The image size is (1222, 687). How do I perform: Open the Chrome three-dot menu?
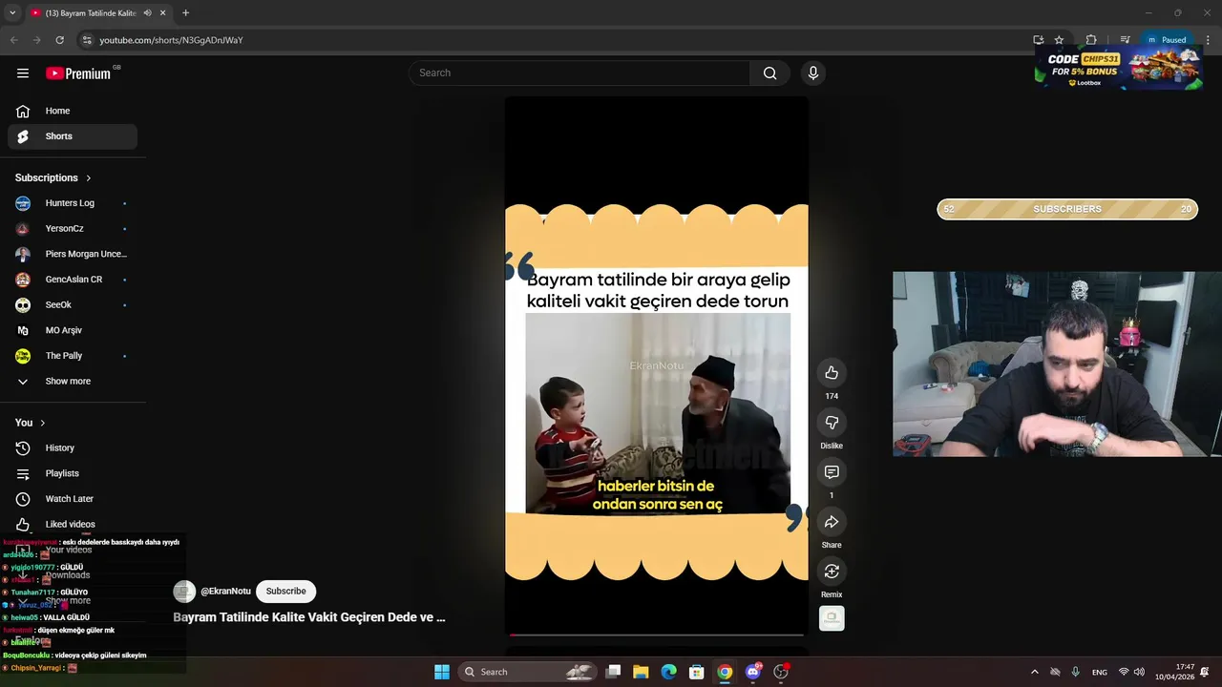tap(1208, 40)
